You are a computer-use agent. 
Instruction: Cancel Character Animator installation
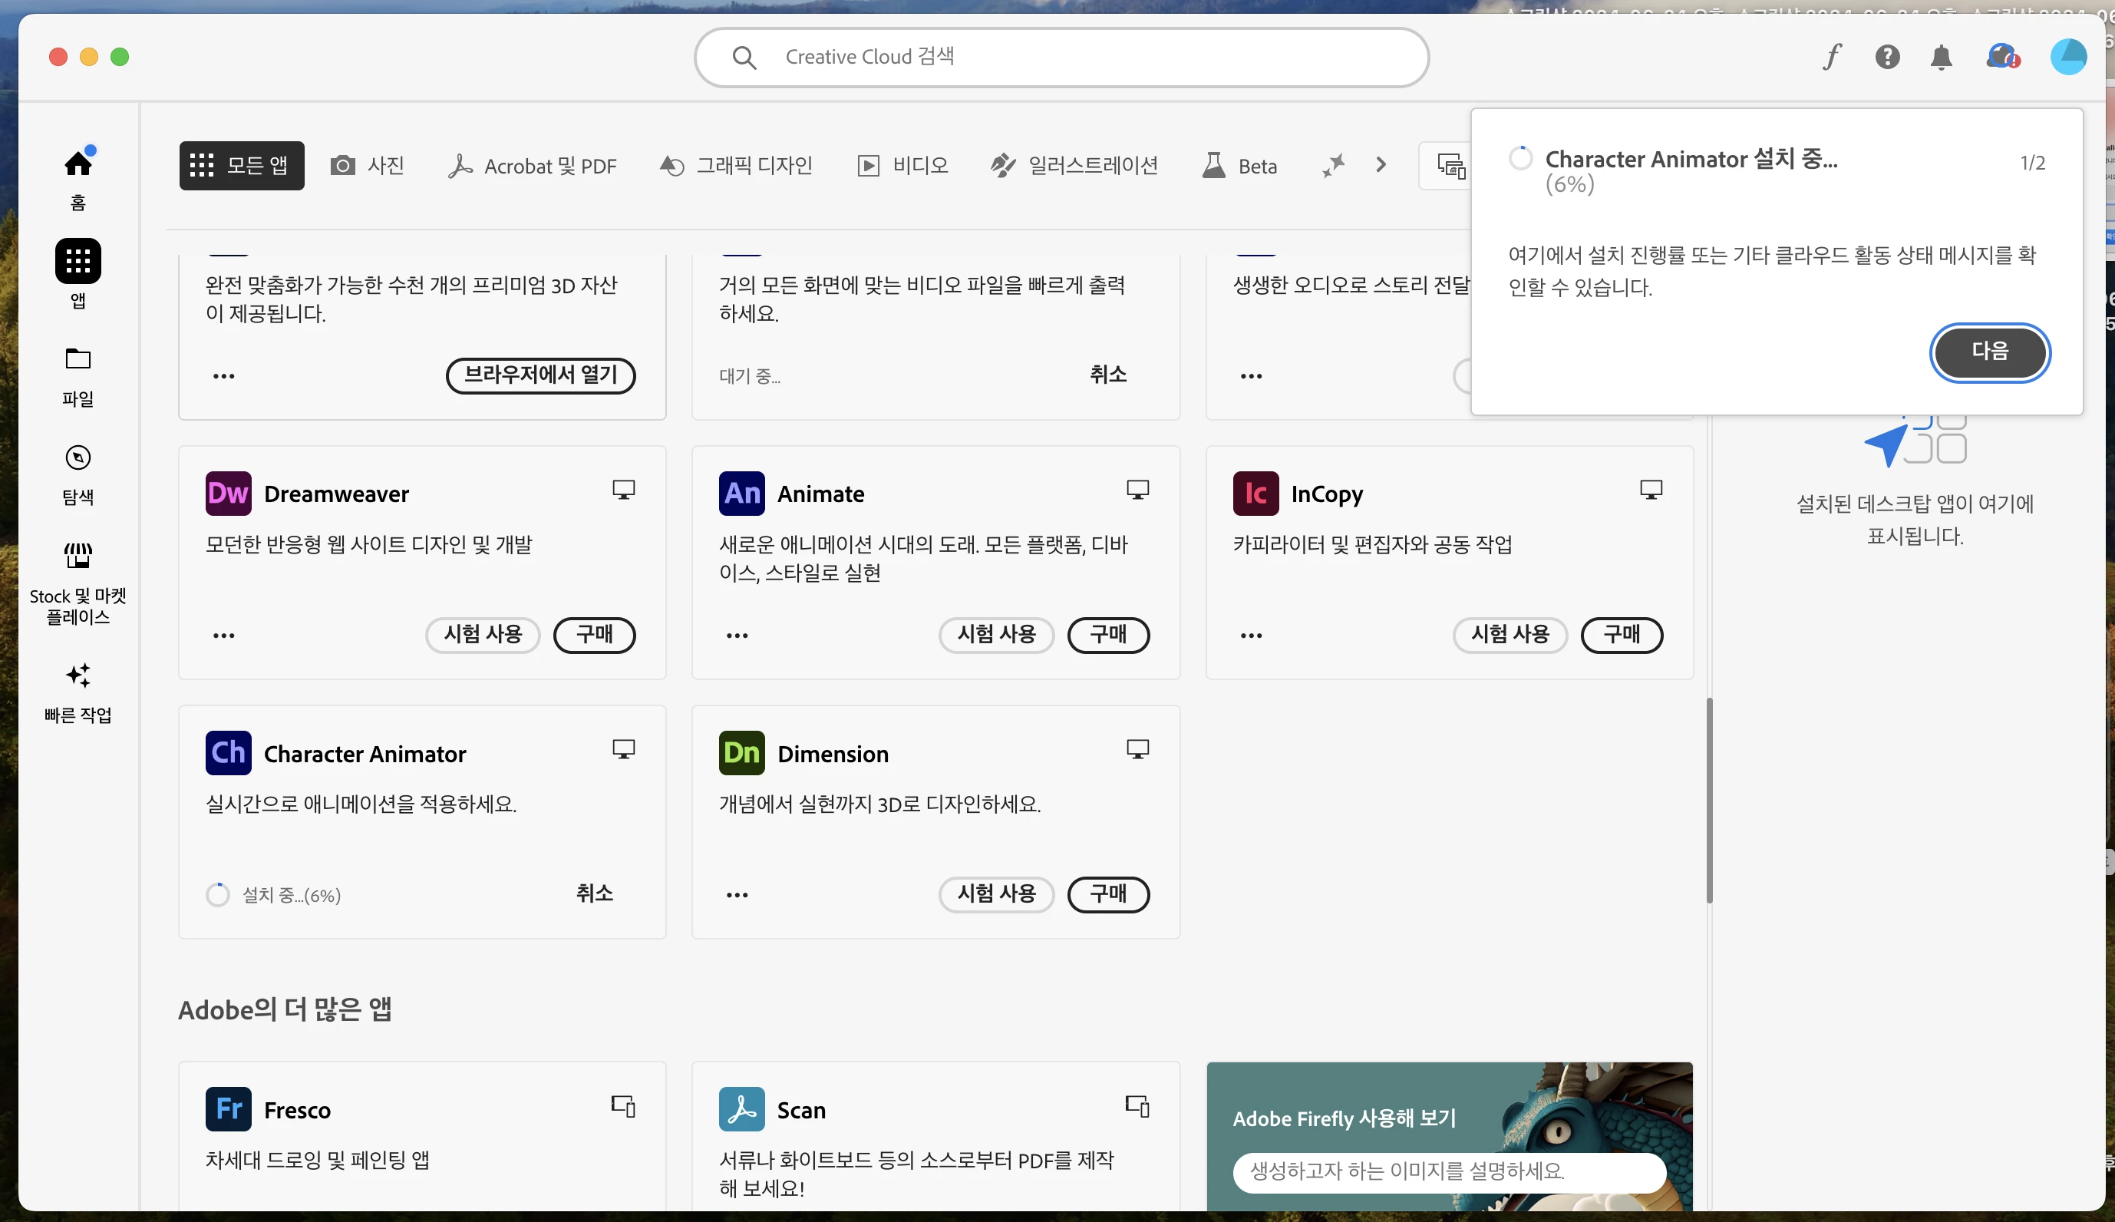pos(594,893)
